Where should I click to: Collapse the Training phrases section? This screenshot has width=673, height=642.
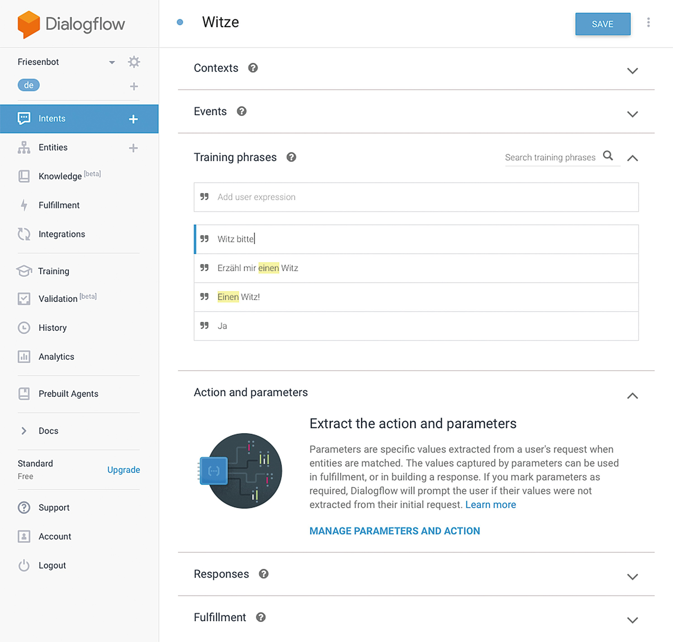[x=632, y=158]
